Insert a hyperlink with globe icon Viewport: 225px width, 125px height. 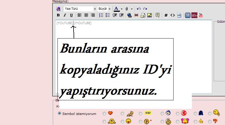pyautogui.click(x=129, y=15)
